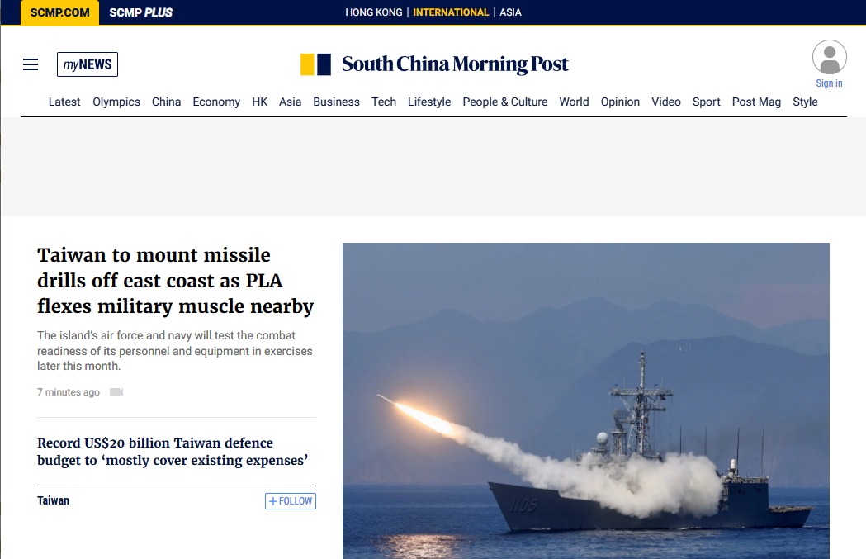Open the Opinion section
This screenshot has height=559, width=866.
pos(620,102)
